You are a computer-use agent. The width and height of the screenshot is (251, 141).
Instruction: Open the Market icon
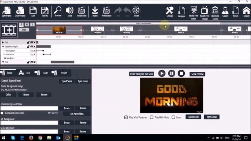tap(236, 11)
